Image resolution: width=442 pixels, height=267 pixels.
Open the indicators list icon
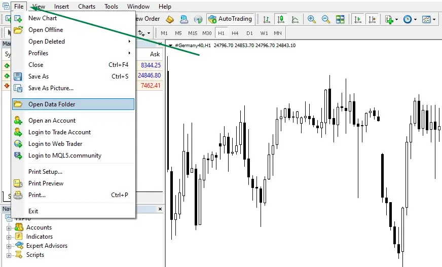pos(389,19)
